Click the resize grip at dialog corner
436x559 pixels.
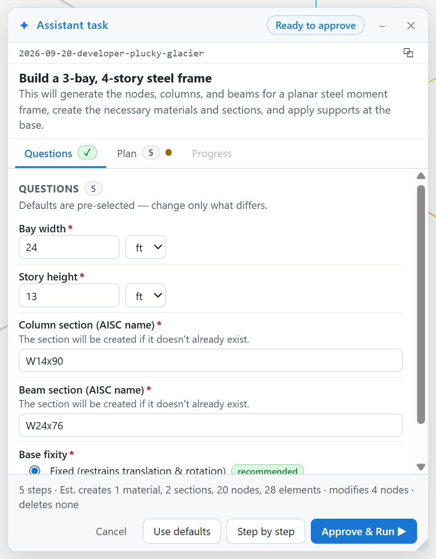tap(422, 545)
